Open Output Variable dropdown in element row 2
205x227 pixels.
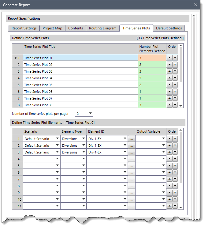click(x=163, y=145)
